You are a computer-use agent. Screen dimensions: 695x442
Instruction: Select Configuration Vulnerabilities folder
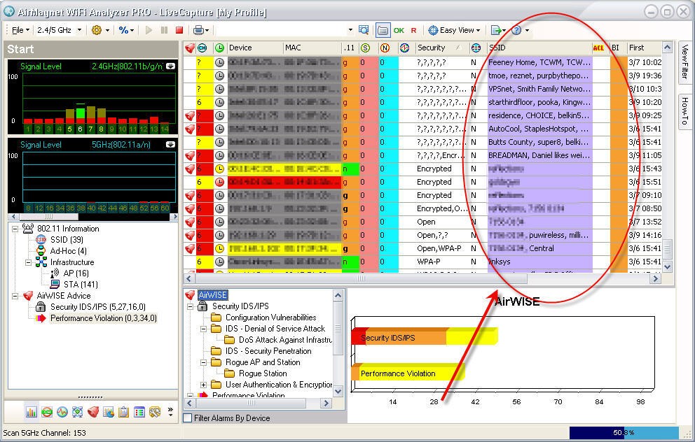(270, 318)
